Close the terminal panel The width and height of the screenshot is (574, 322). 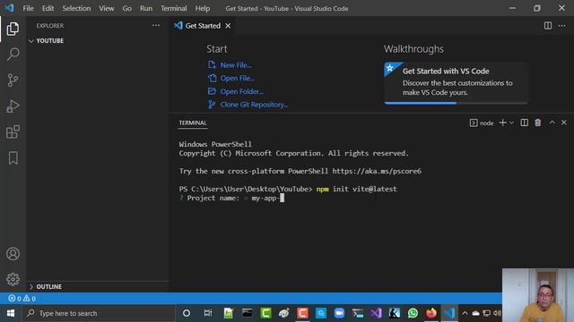click(564, 123)
